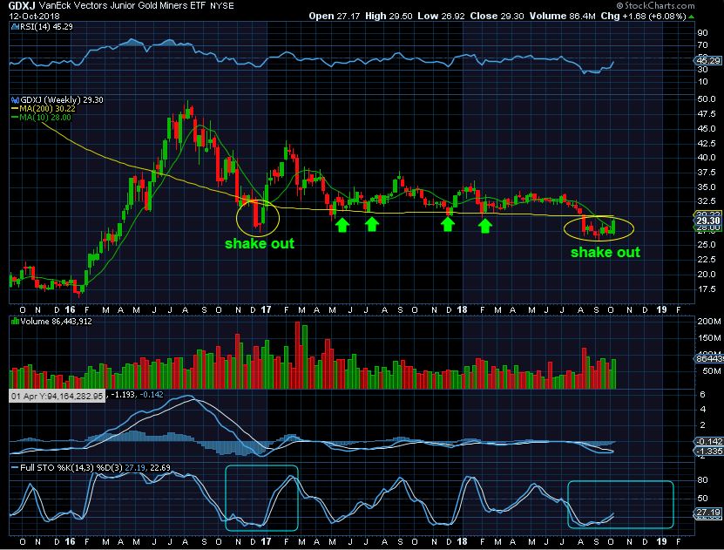724x550 pixels.
Task: Click the GDXJ ticker symbol in the title
Action: (22, 6)
